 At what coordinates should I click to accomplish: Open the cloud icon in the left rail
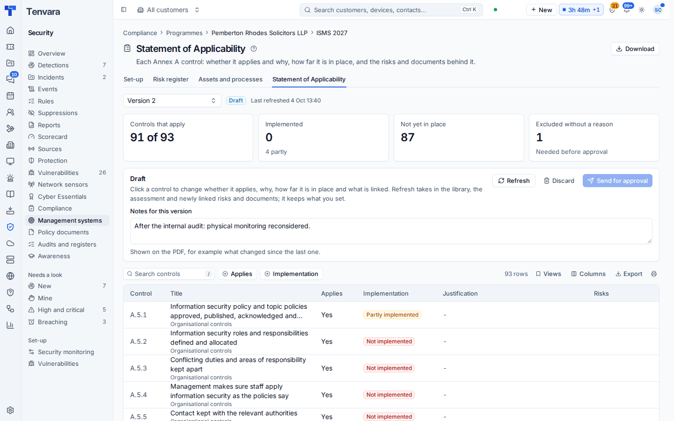[x=10, y=243]
